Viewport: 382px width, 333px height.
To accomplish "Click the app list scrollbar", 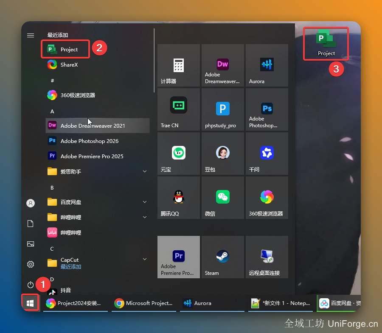I will point(154,60).
